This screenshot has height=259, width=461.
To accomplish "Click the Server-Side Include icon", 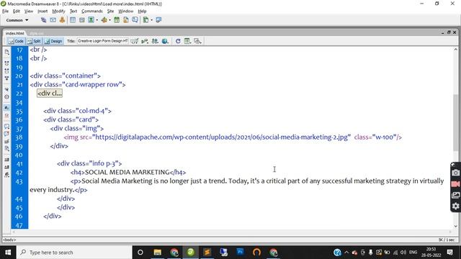I will (x=126, y=20).
